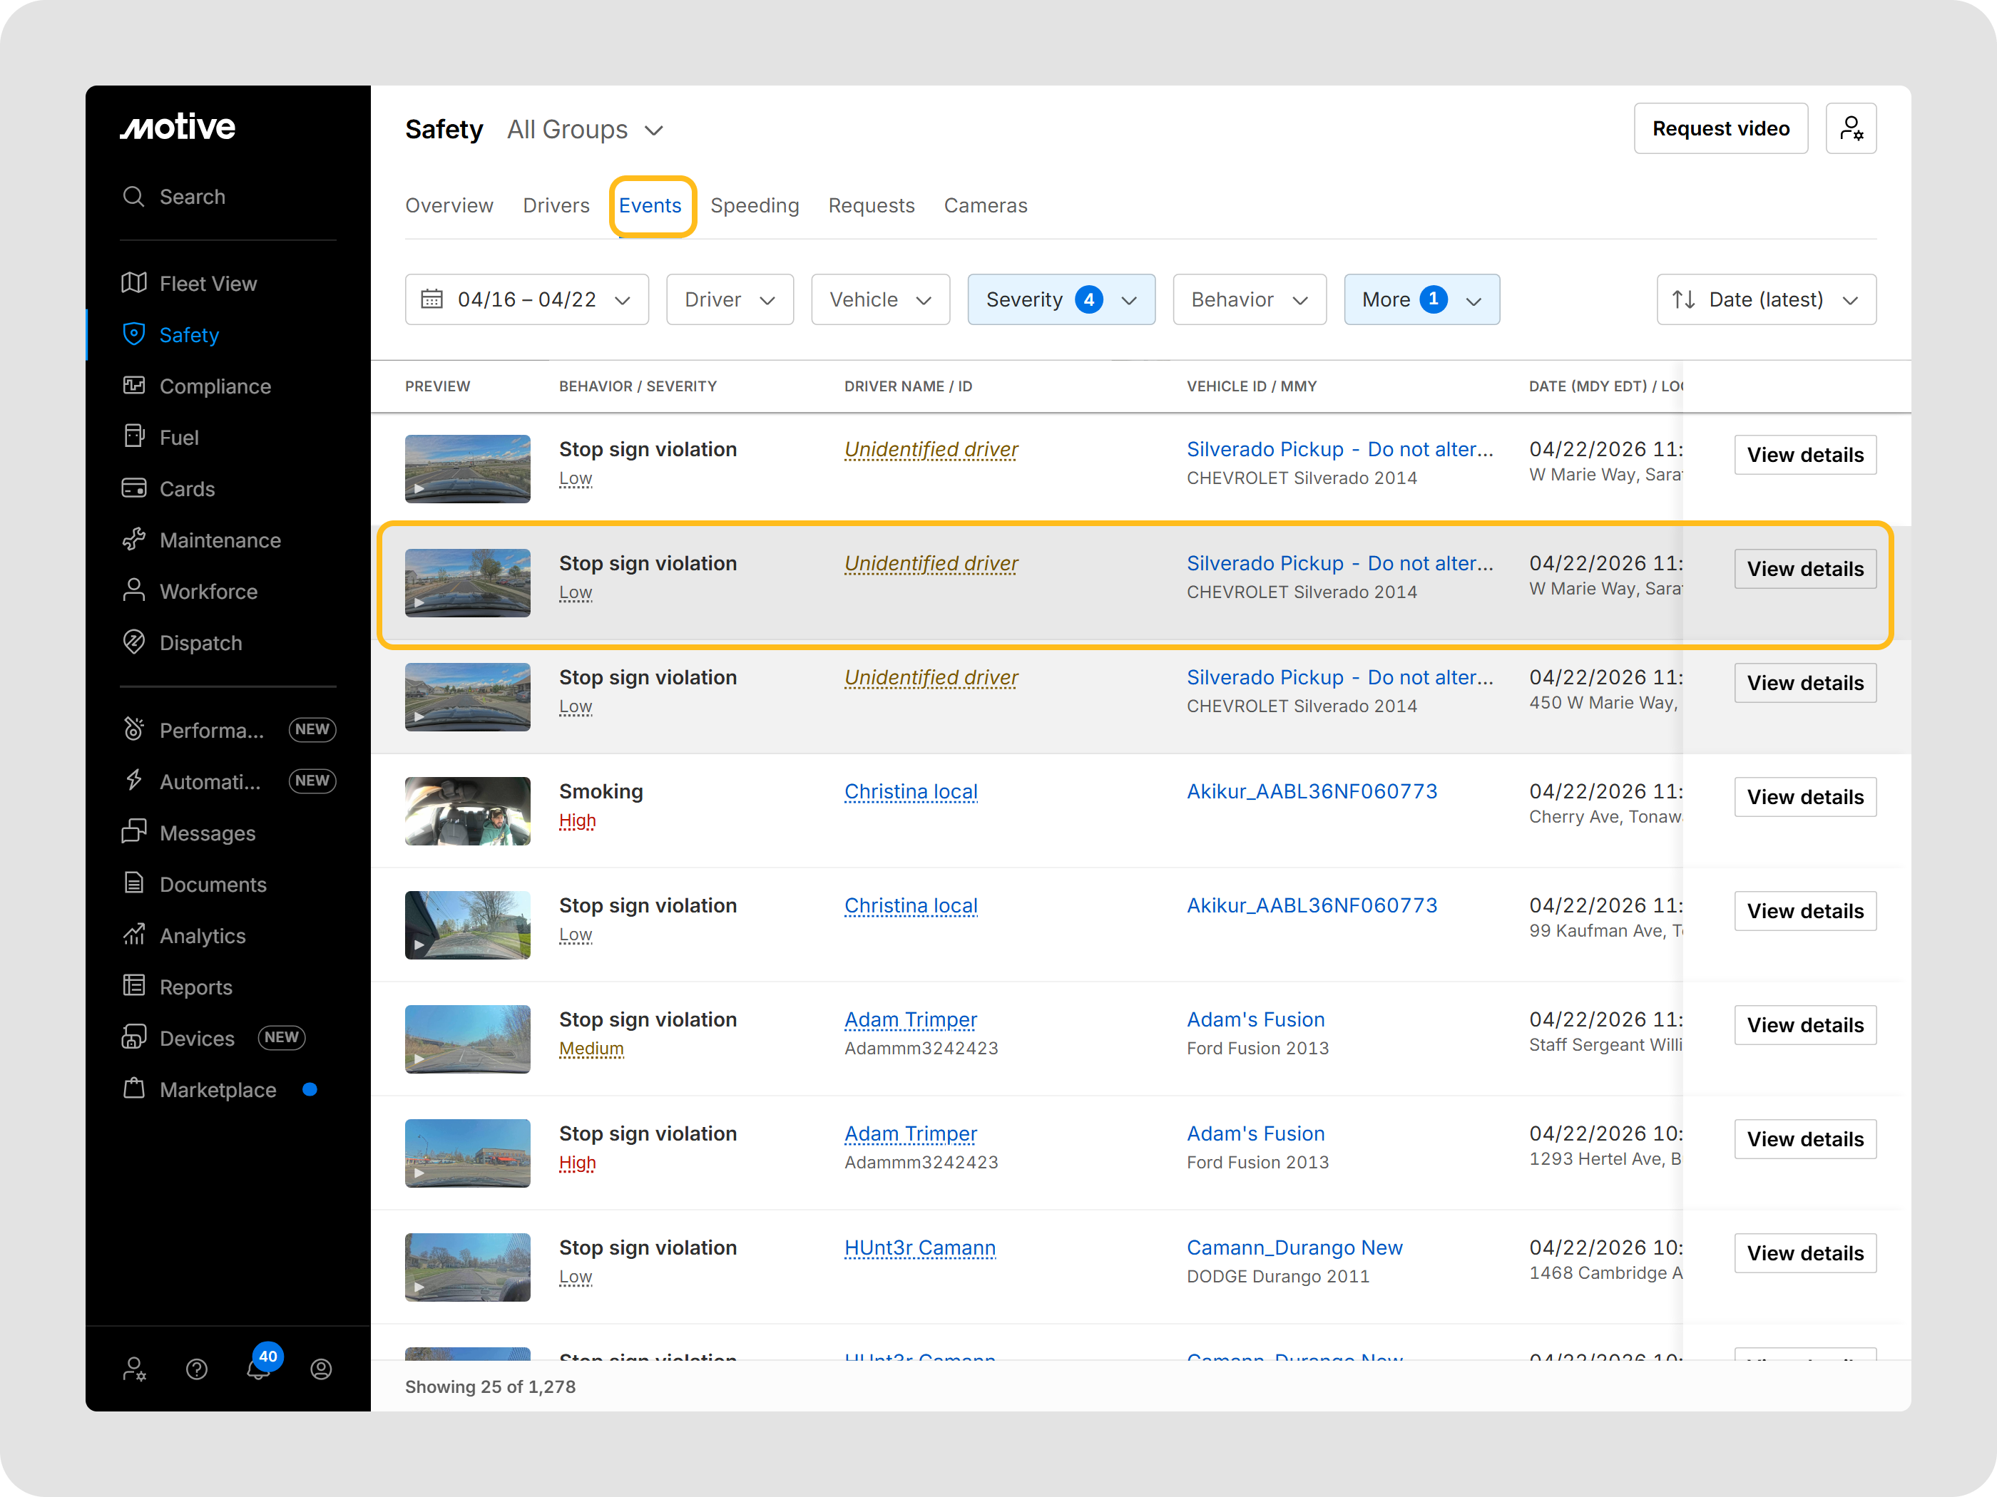The height and width of the screenshot is (1497, 1997).
Task: Switch to the Speeding tab
Action: pos(754,206)
